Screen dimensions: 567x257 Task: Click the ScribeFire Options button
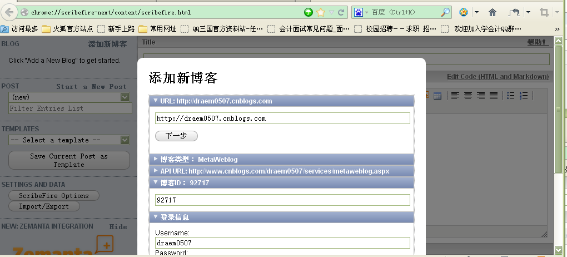coord(54,196)
